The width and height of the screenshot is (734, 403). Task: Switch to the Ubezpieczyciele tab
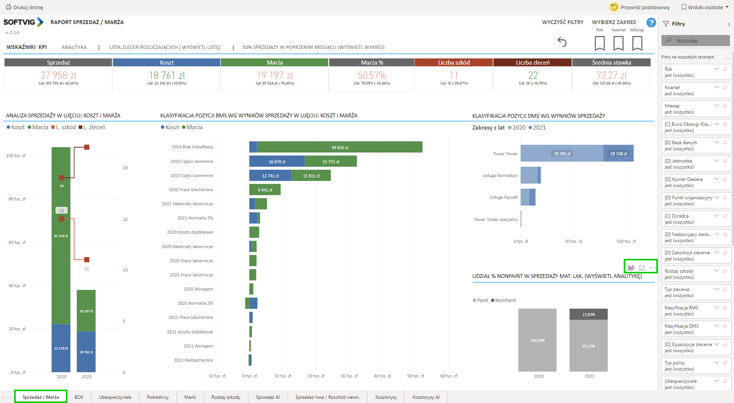tap(115, 397)
